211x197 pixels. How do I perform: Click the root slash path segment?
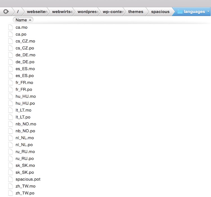click(x=18, y=12)
